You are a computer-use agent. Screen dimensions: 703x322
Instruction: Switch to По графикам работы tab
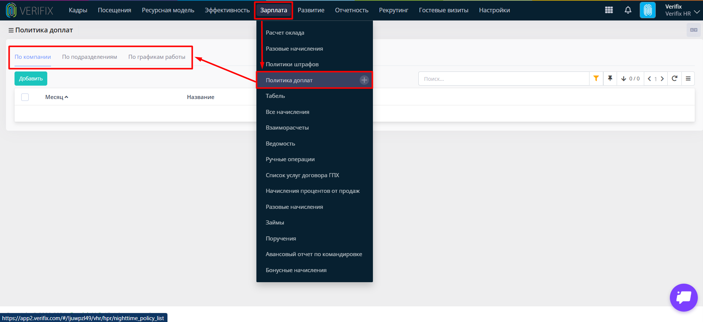pos(157,57)
